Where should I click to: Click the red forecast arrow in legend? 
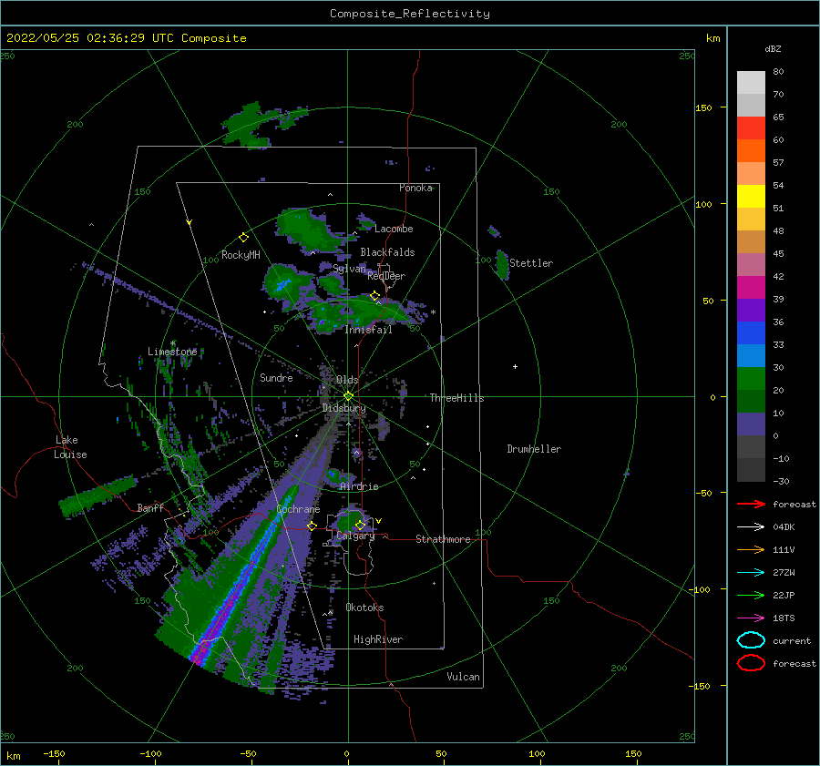click(x=751, y=504)
